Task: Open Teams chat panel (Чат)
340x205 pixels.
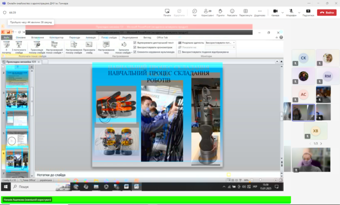Action: (x=194, y=13)
